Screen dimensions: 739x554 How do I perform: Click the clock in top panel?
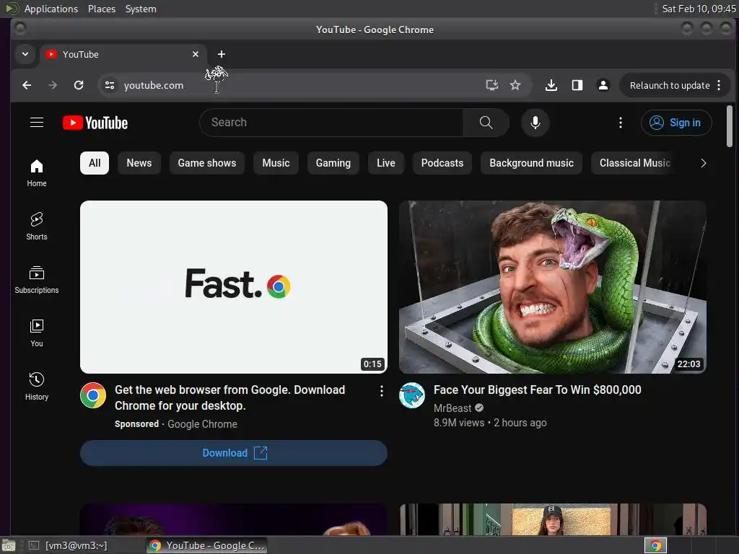coord(698,9)
